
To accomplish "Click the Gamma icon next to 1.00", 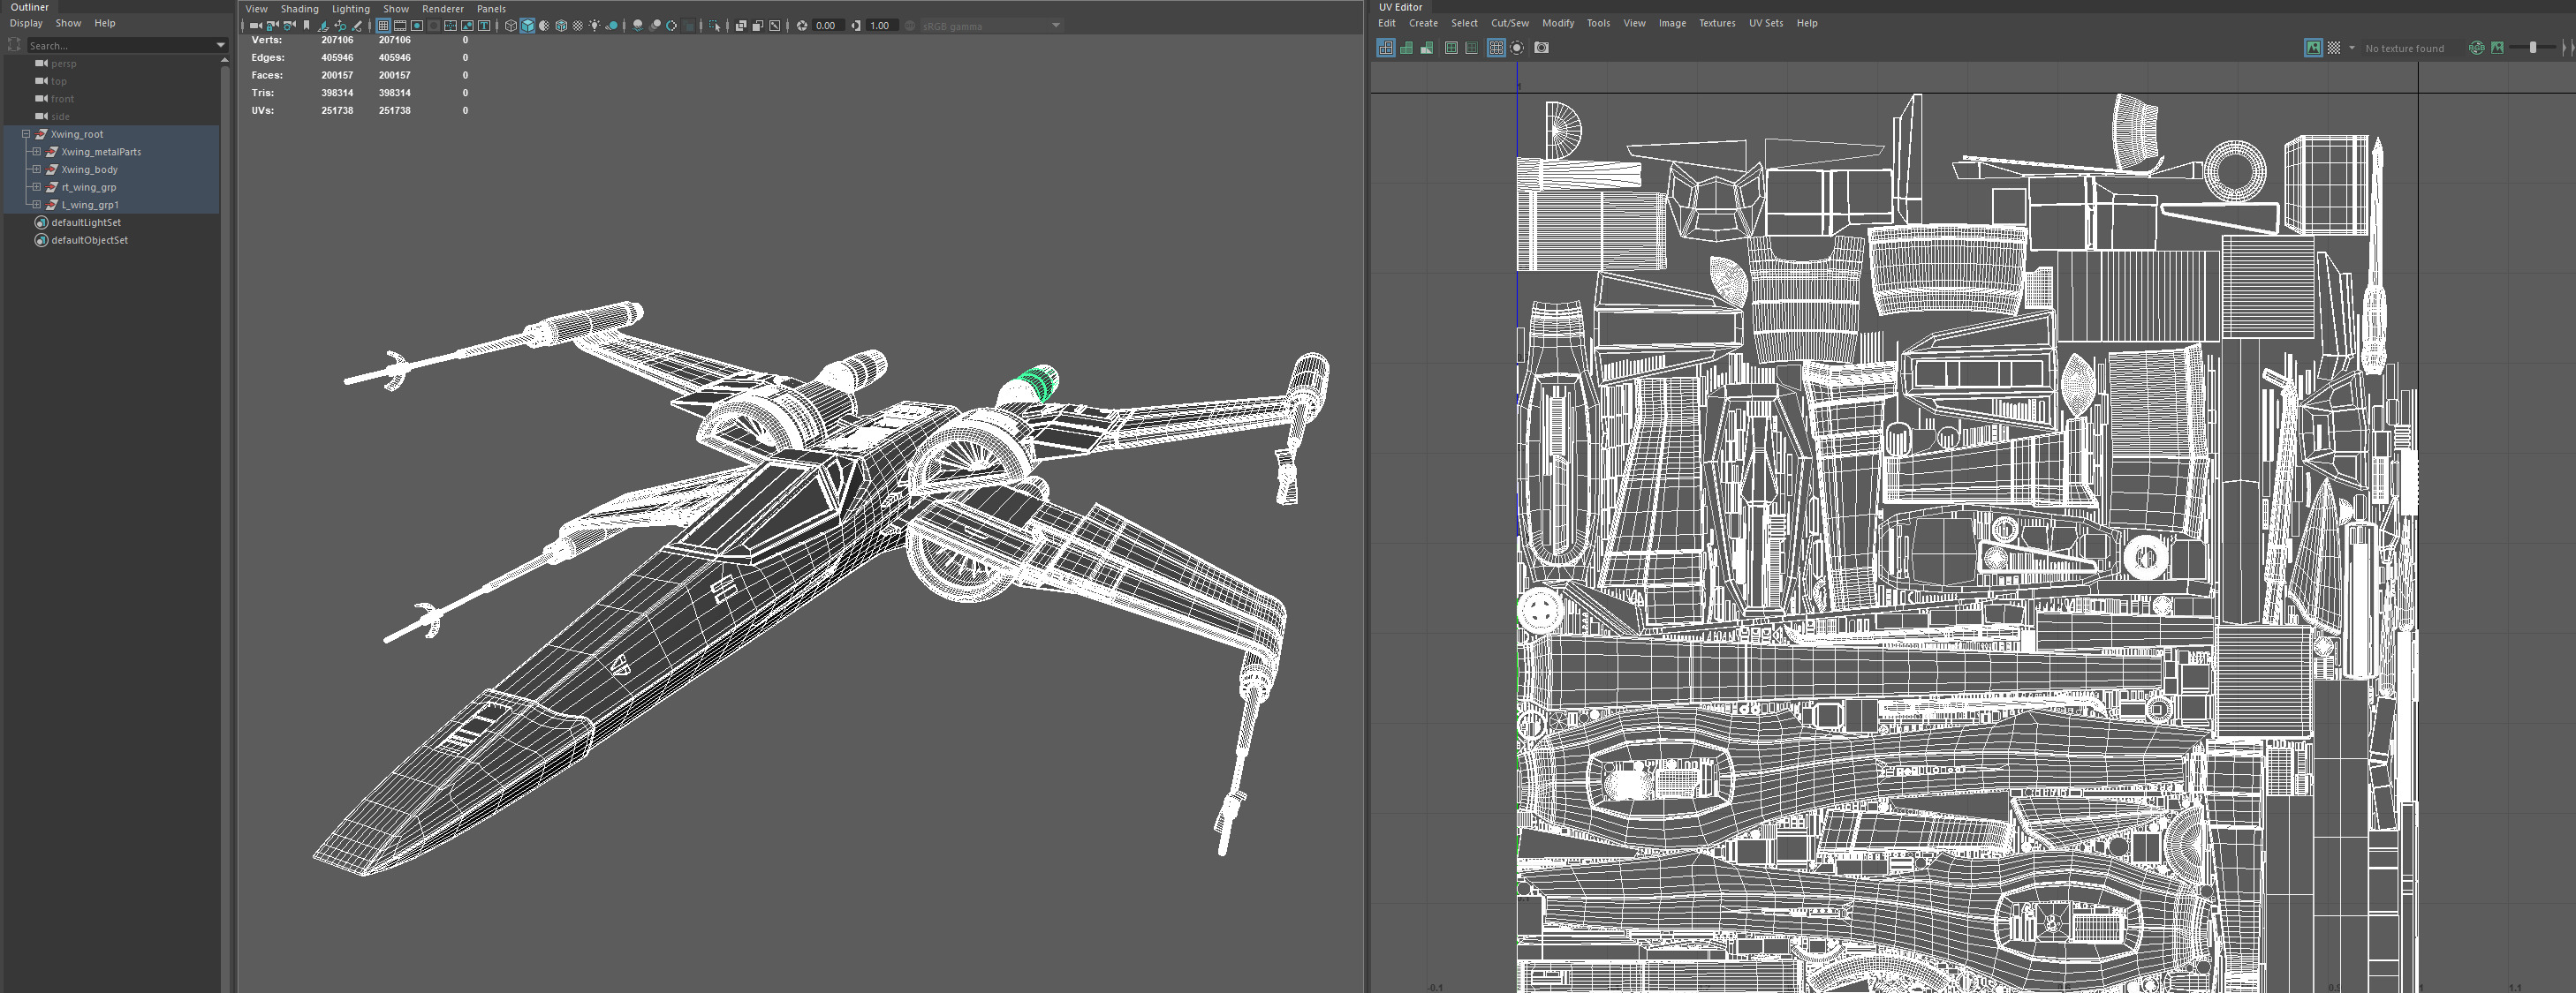I will click(856, 25).
